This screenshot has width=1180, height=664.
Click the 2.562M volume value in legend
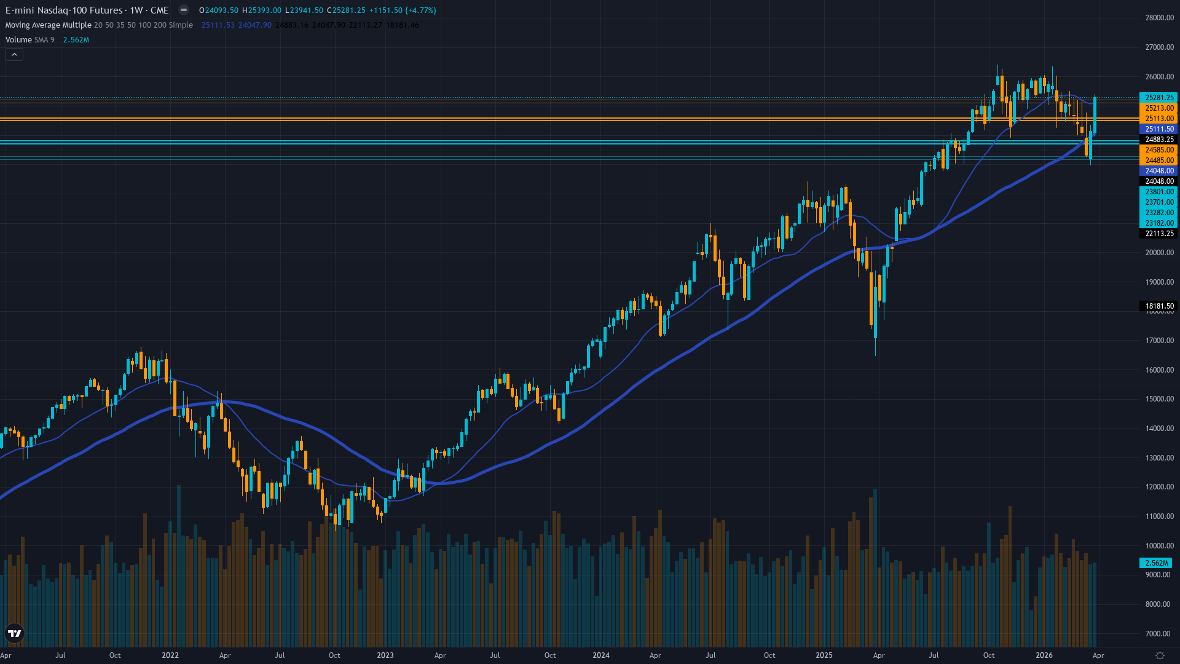point(76,40)
